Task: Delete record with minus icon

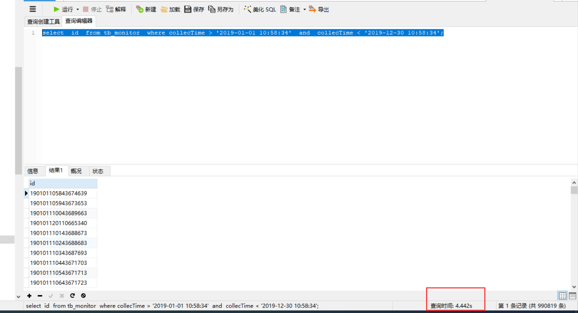Action: pyautogui.click(x=40, y=296)
